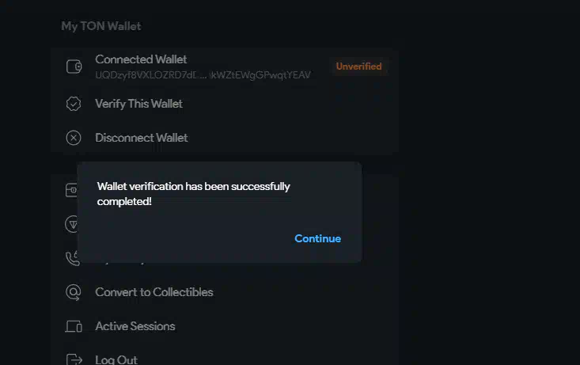Viewport: 580px width, 365px height.
Task: Select the truncated wallet address text
Action: 203,75
